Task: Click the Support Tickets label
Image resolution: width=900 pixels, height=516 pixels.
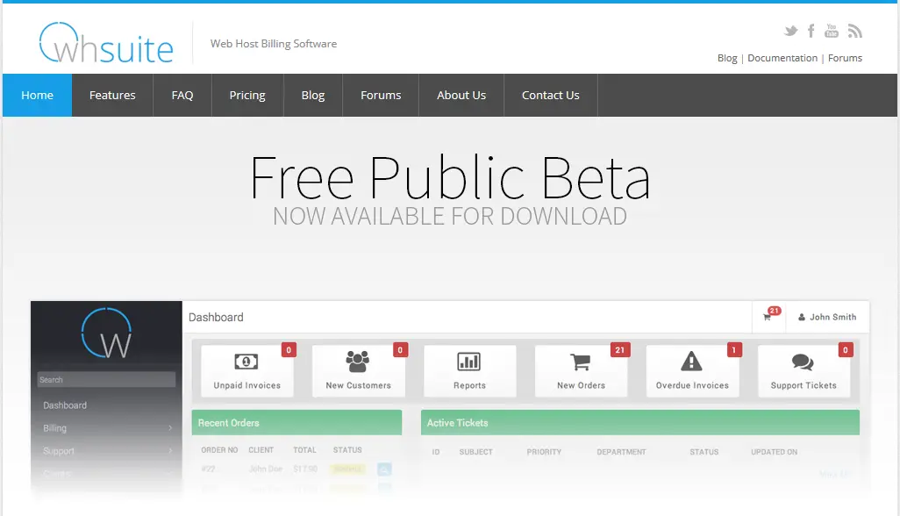Action: click(804, 386)
